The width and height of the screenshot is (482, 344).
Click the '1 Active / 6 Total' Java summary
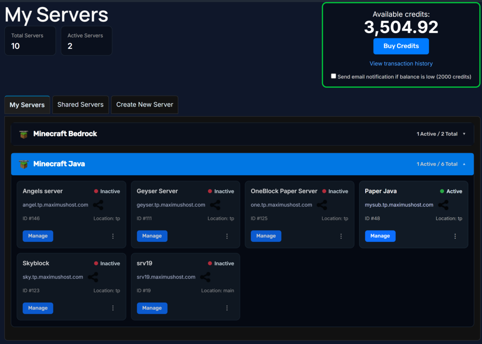tap(437, 164)
